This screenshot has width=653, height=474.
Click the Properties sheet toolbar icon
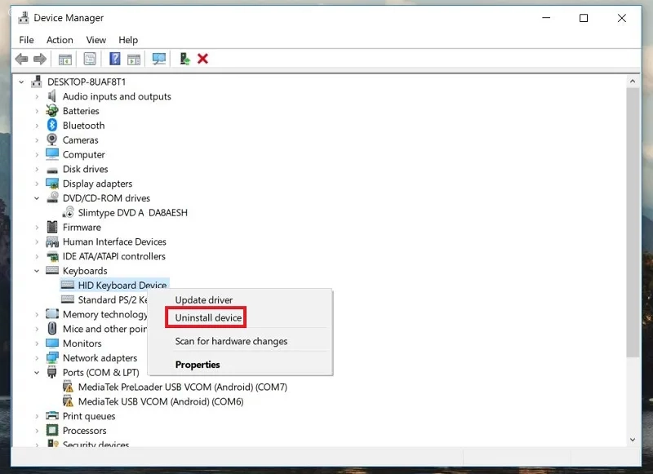[90, 59]
